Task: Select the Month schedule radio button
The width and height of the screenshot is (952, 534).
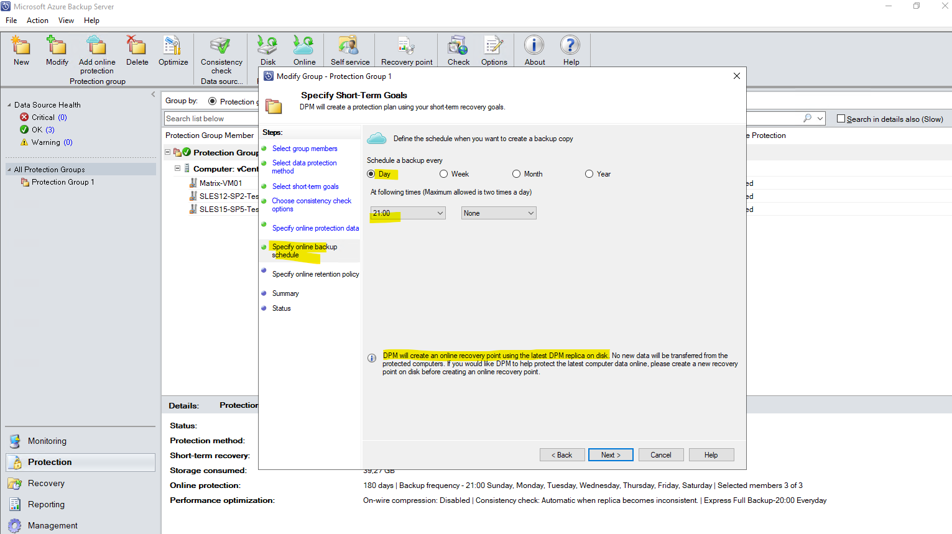Action: 516,174
